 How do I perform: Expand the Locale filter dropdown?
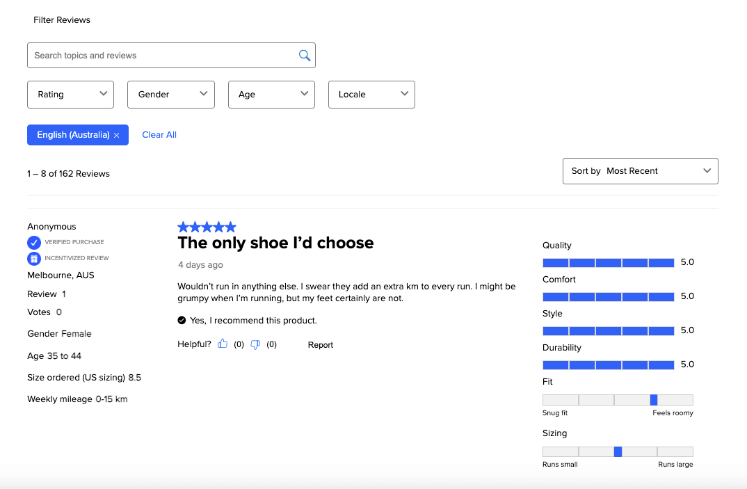(x=371, y=95)
